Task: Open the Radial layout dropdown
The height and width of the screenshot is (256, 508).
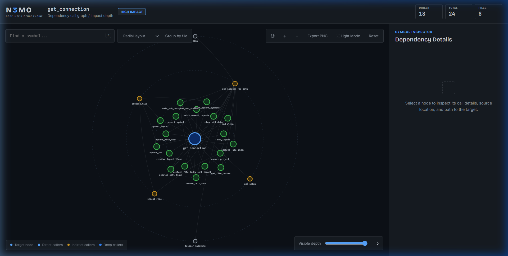Action: click(141, 36)
